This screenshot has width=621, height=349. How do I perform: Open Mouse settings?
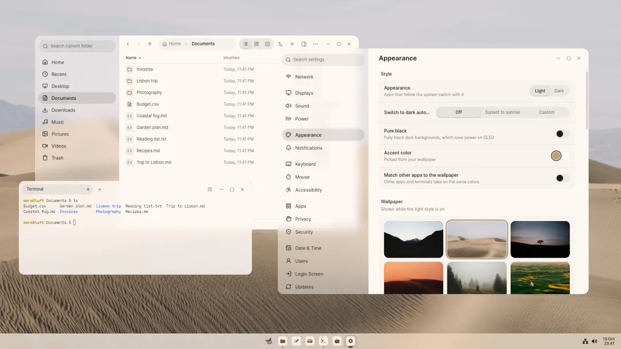(323, 177)
